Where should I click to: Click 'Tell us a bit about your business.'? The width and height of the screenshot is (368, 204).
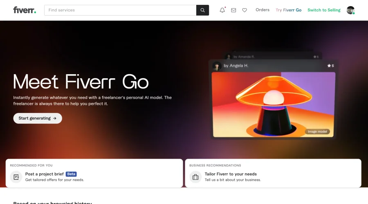[233, 180]
